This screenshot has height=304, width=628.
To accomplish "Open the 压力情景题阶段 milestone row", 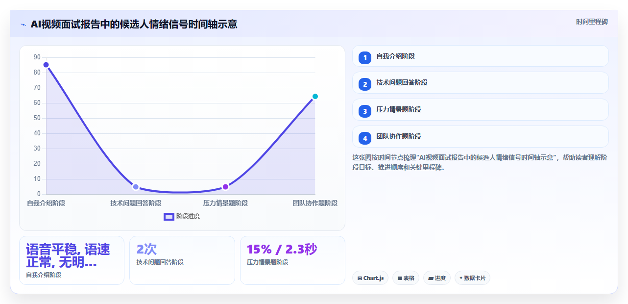I will point(480,109).
